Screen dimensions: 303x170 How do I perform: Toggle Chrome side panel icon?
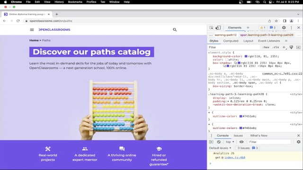(285, 21)
